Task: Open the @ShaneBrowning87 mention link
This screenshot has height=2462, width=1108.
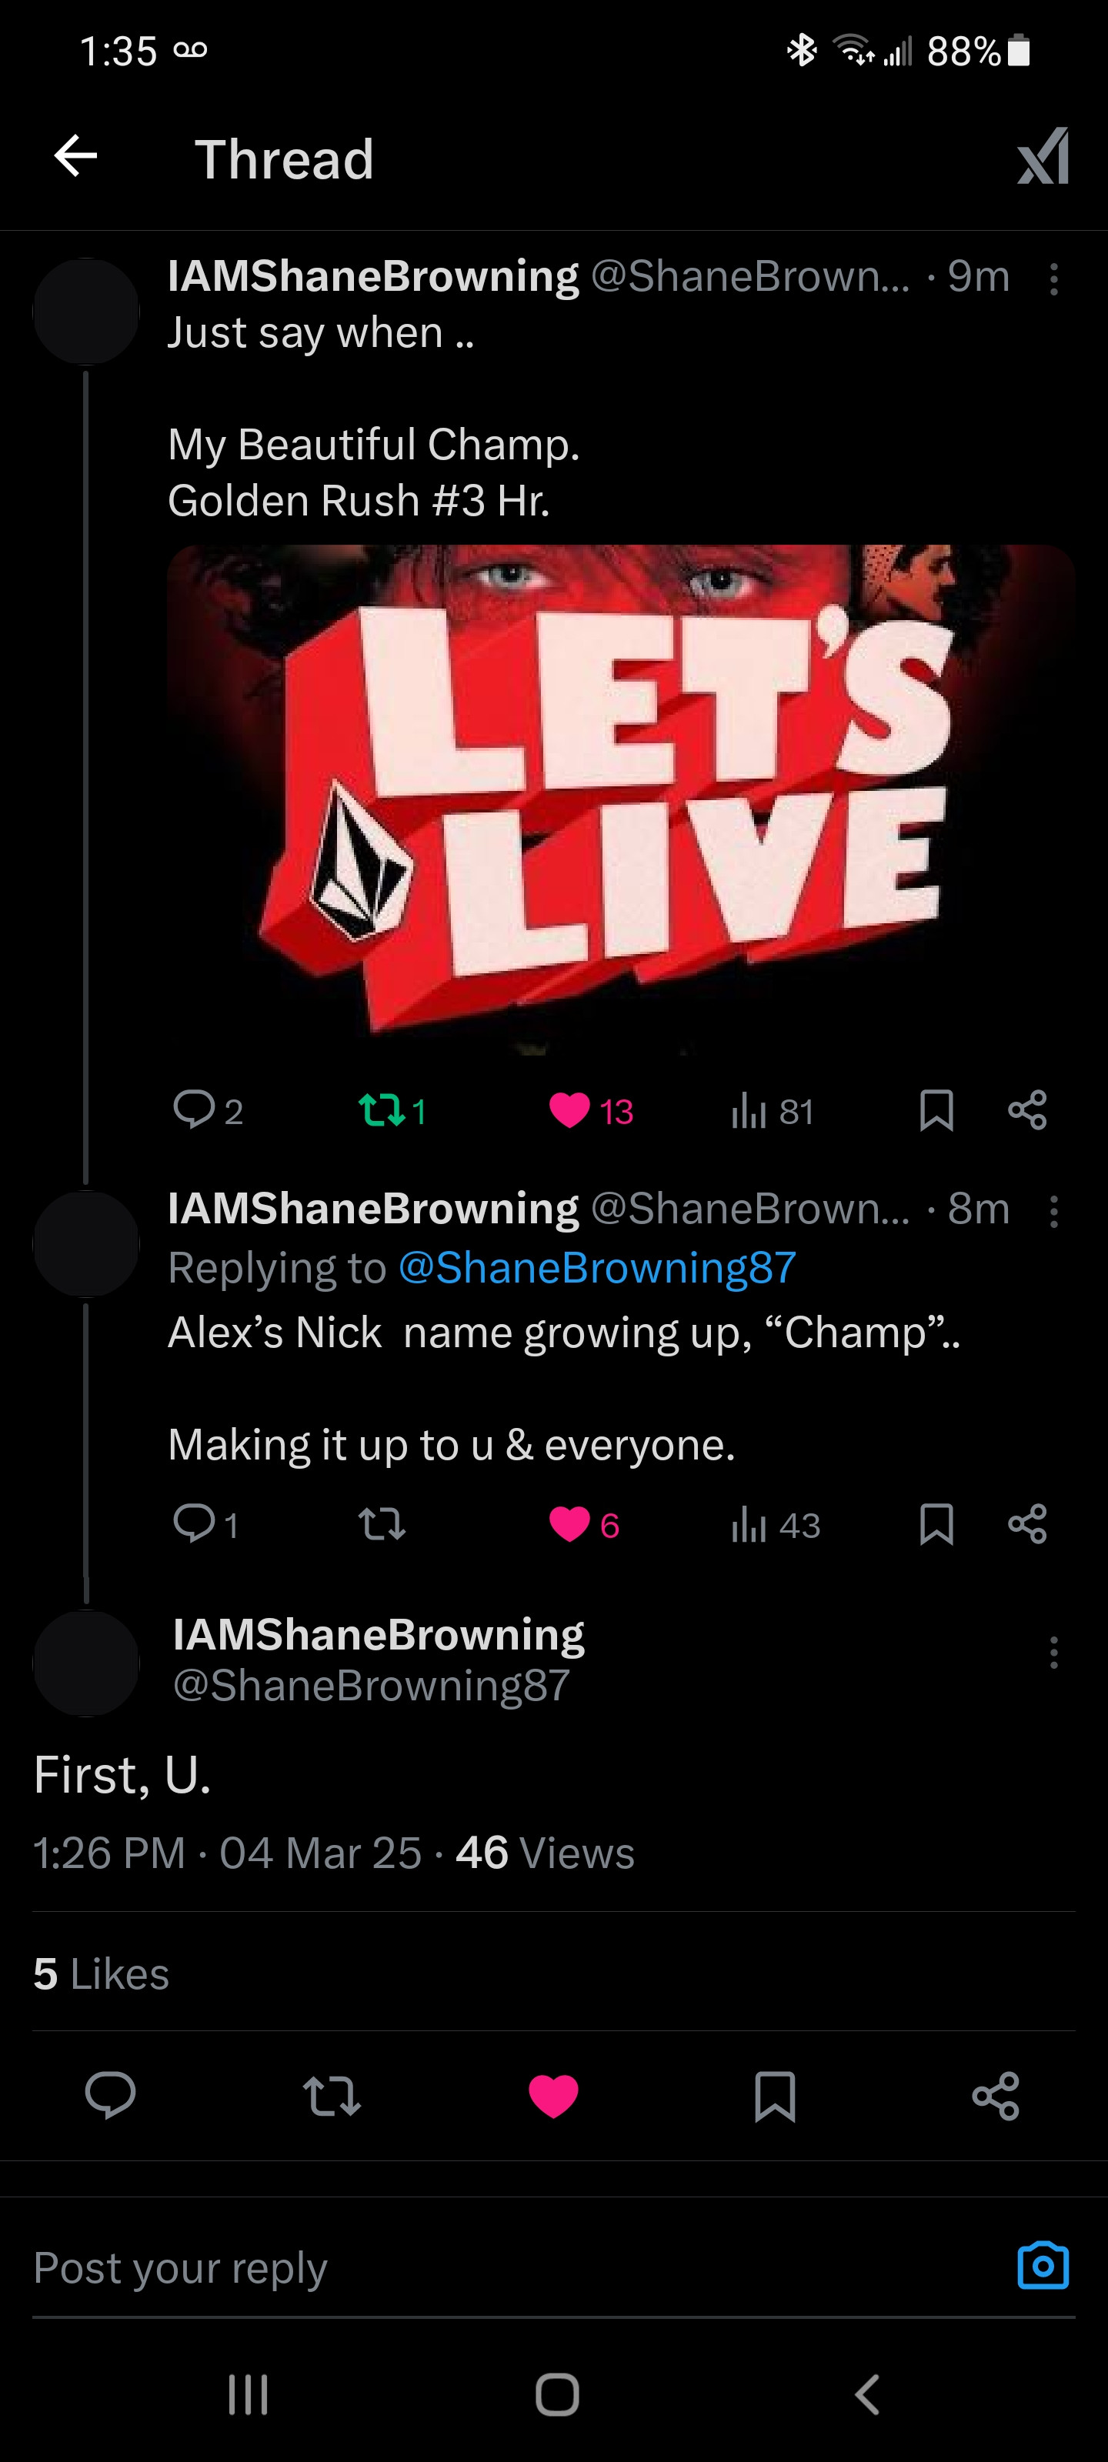Action: click(x=596, y=1267)
